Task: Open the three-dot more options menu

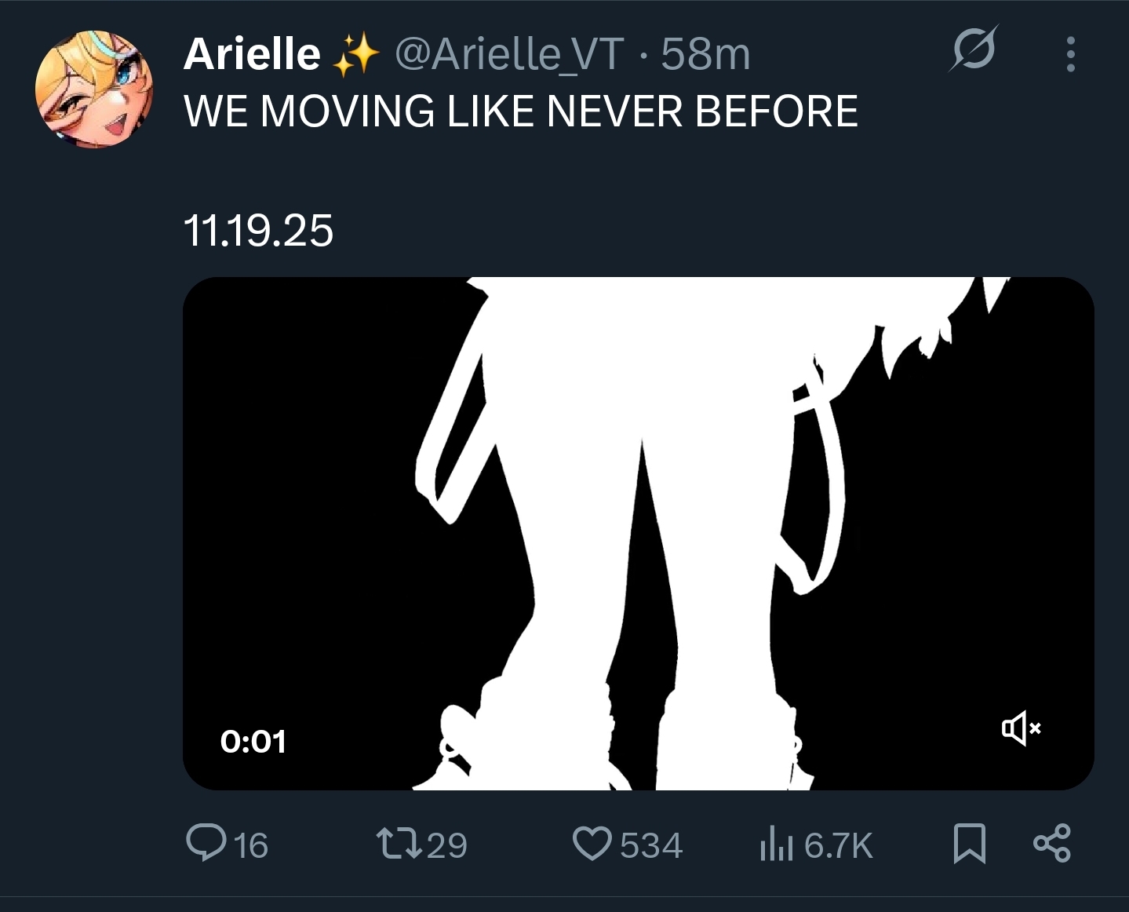Action: pyautogui.click(x=1071, y=54)
